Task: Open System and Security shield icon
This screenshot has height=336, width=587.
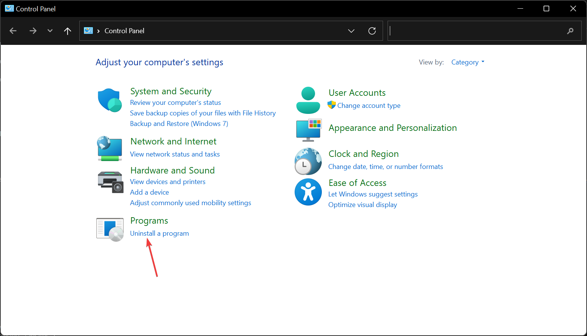Action: coord(110,100)
